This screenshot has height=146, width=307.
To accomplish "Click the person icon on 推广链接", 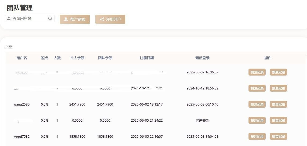I will pos(66,19).
